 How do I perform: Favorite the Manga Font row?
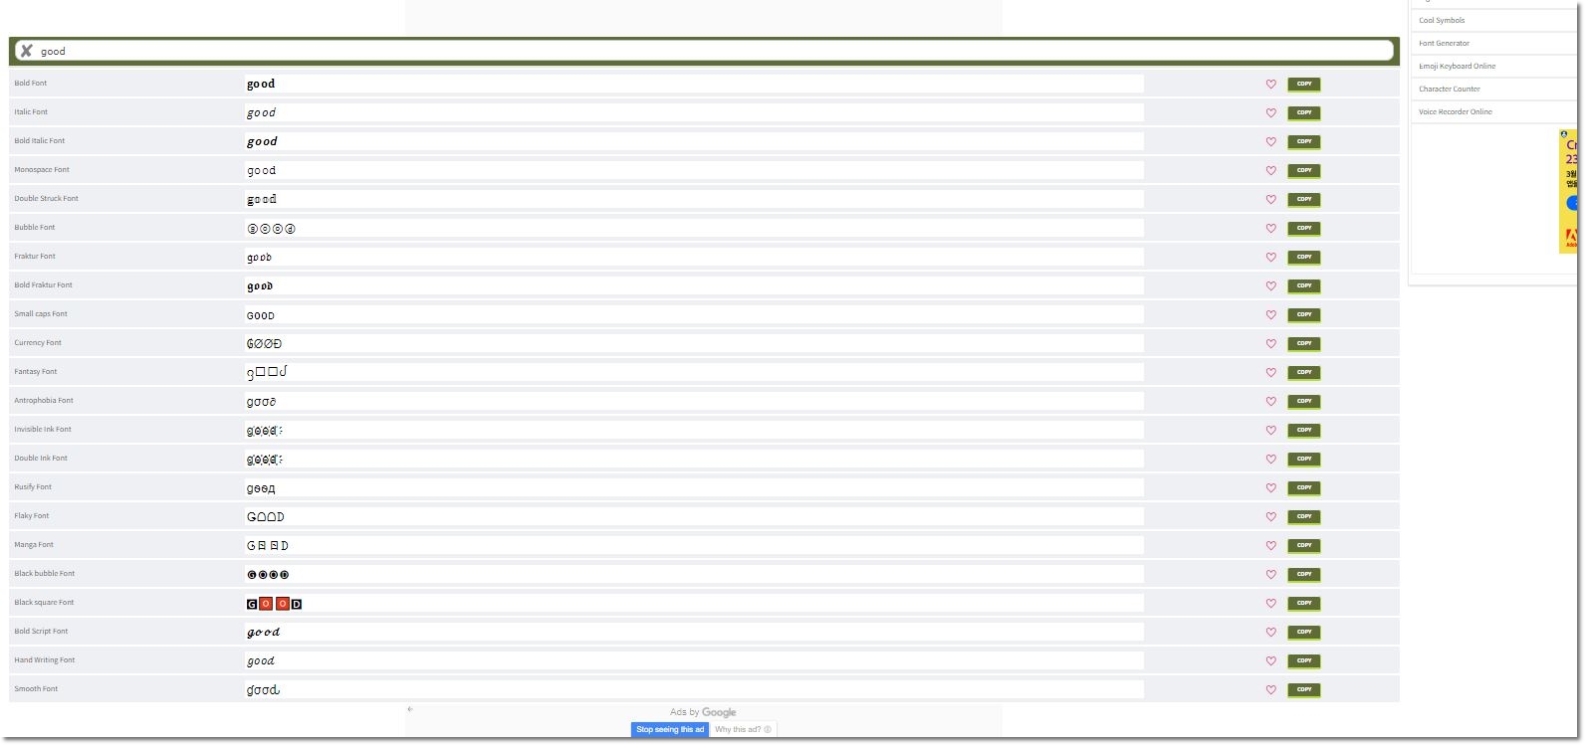[x=1270, y=546]
